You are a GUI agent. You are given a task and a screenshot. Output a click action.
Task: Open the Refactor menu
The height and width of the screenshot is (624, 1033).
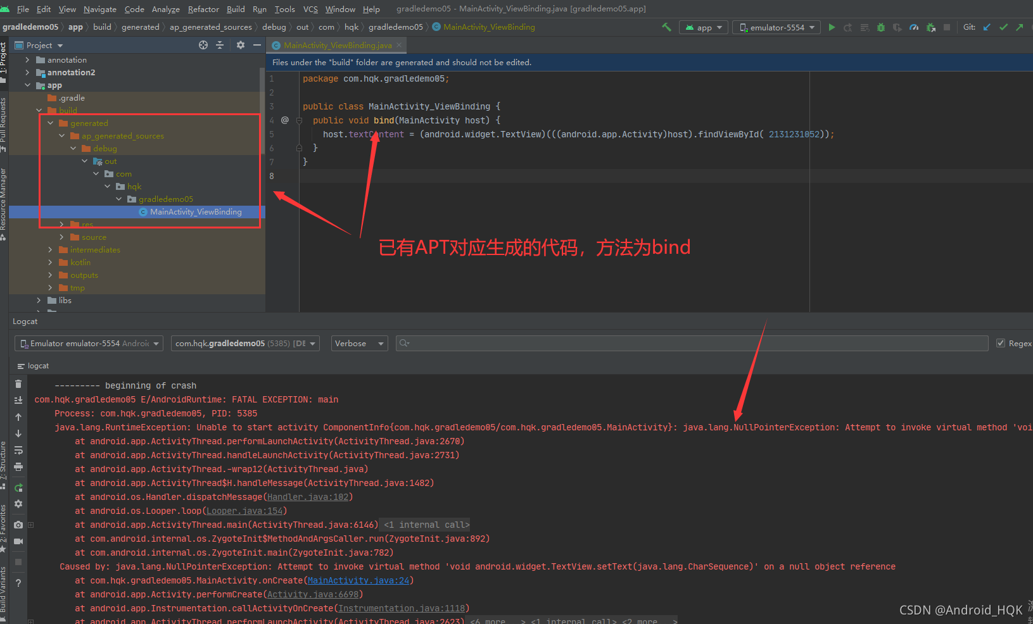[203, 9]
